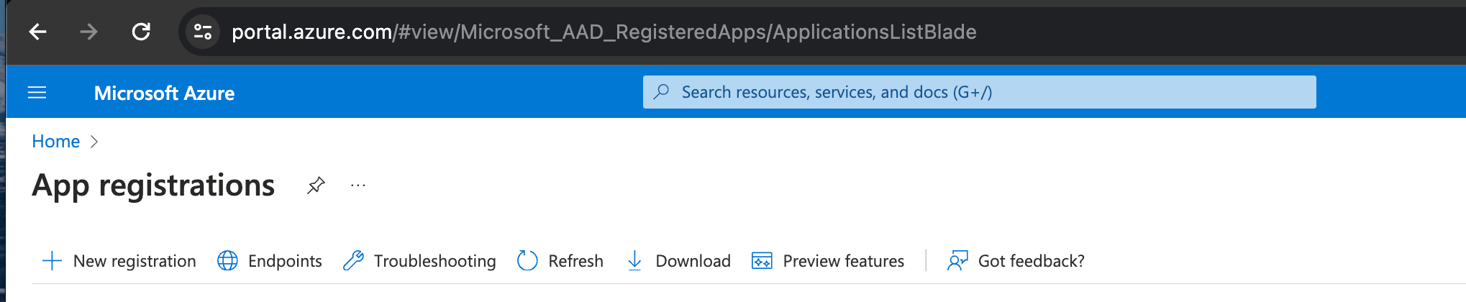1466x302 pixels.
Task: Open the Troubleshooting label
Action: click(x=434, y=262)
